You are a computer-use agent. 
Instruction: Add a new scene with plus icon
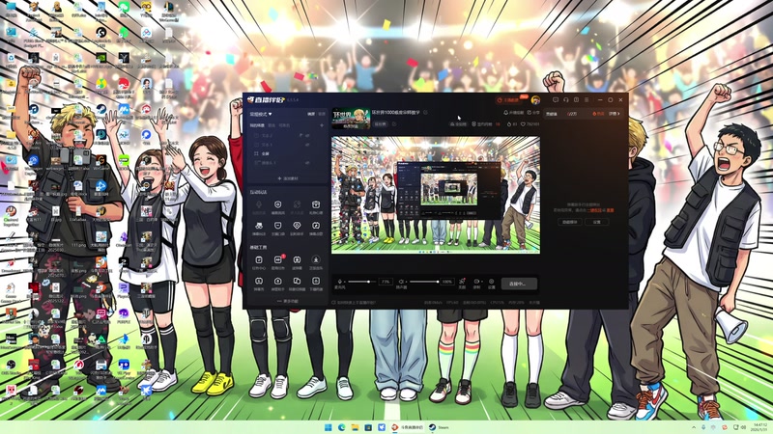click(322, 125)
